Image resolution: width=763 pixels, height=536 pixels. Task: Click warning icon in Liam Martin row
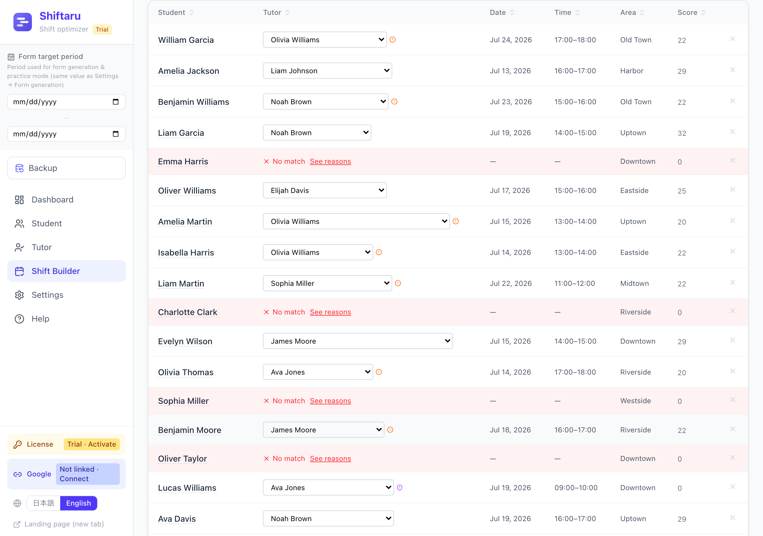click(x=398, y=283)
